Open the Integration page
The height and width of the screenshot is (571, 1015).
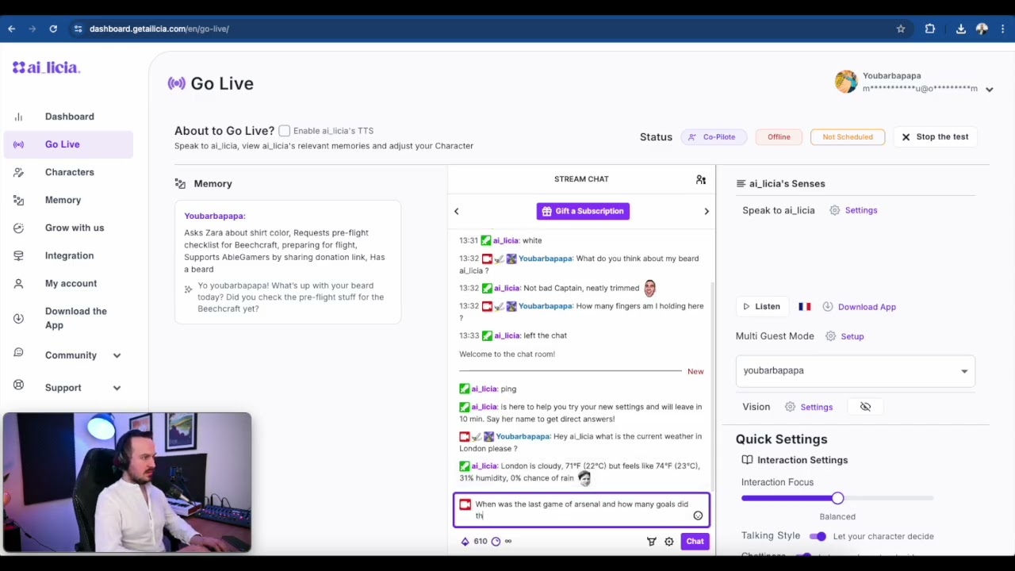(x=69, y=255)
